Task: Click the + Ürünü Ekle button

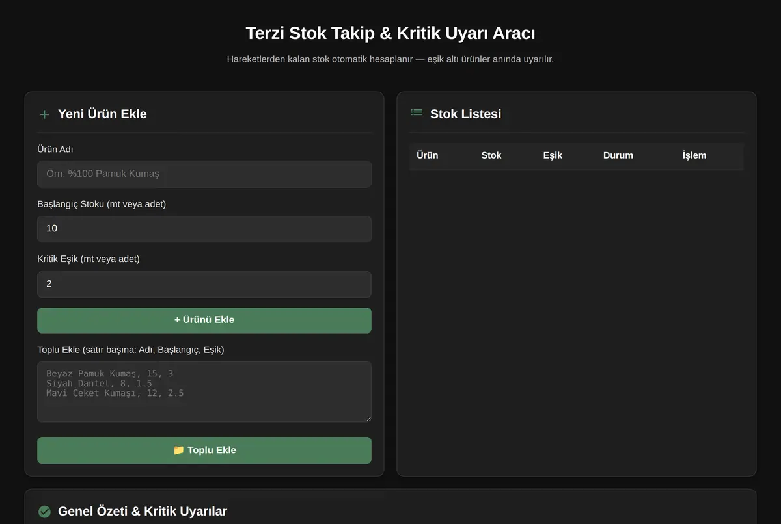Action: (x=204, y=320)
